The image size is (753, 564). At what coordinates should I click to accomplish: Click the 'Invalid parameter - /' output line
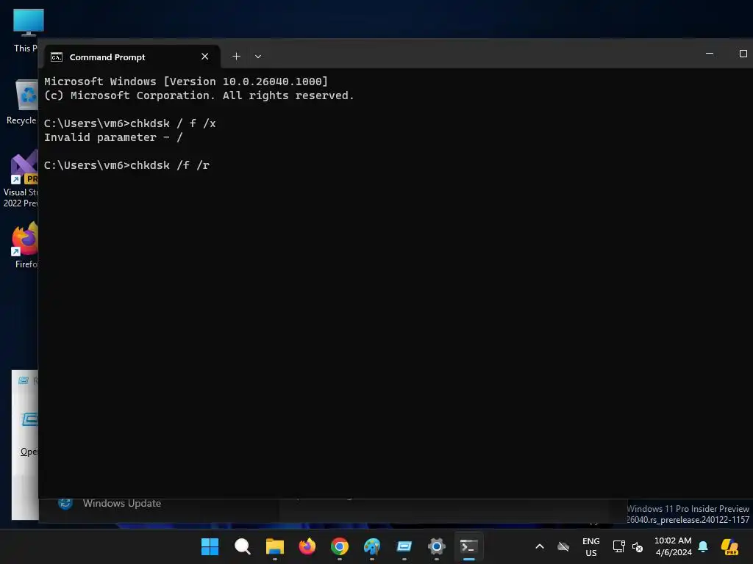(113, 137)
